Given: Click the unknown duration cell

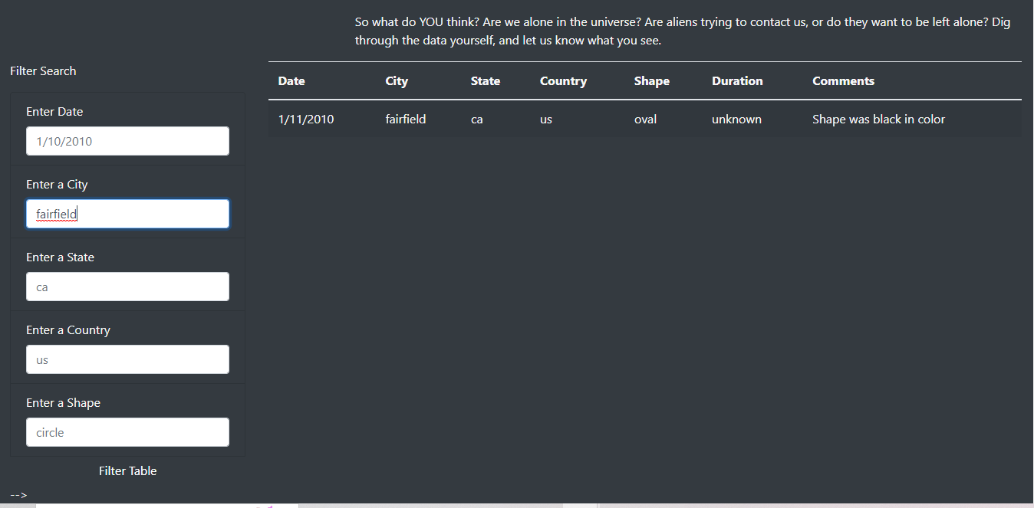Looking at the screenshot, I should (736, 120).
